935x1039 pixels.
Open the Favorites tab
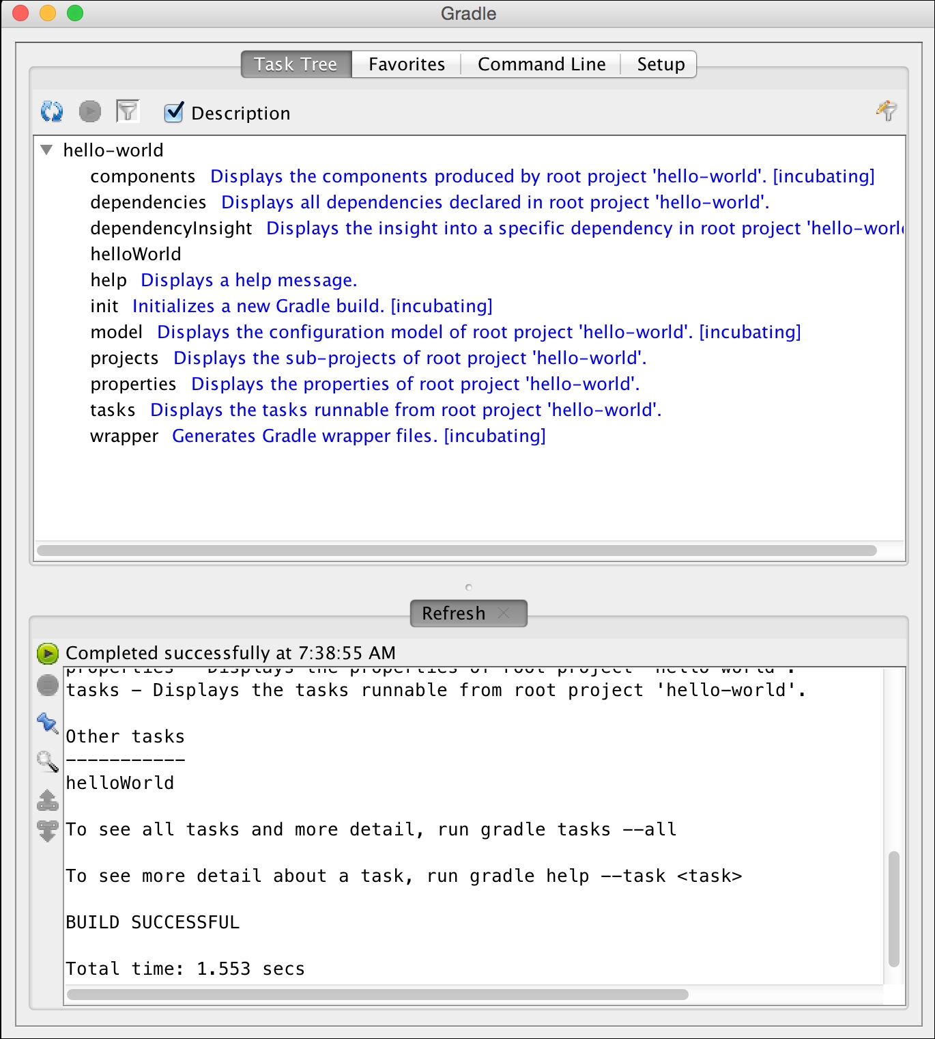[x=407, y=64]
